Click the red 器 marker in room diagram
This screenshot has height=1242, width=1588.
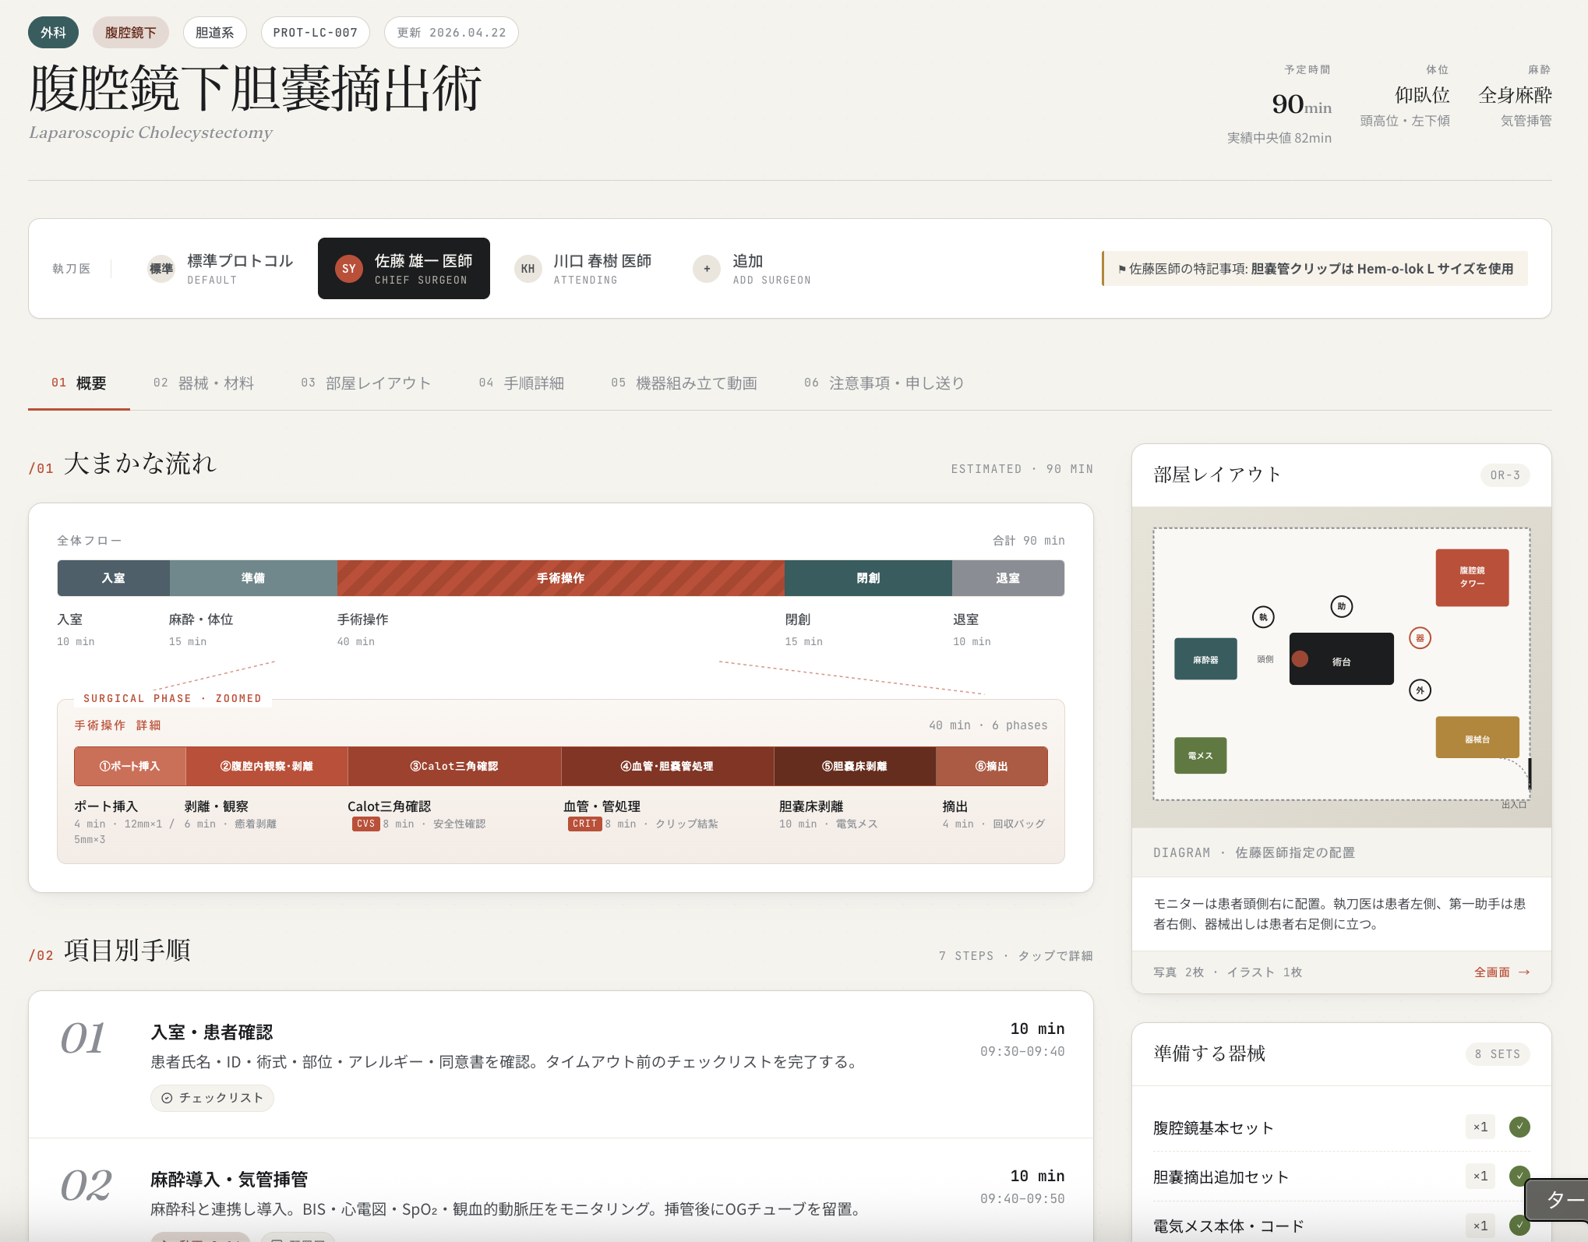point(1420,638)
